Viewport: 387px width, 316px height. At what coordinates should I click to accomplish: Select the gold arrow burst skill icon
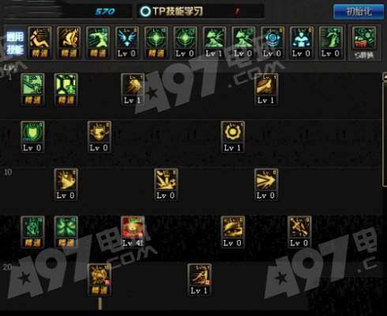(266, 184)
